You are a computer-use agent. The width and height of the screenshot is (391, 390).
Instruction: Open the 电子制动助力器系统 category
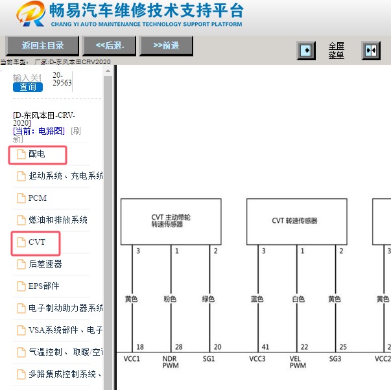click(65, 308)
